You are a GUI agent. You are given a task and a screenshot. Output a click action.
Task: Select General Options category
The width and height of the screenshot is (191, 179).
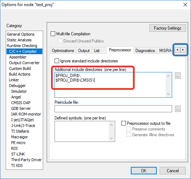21,34
